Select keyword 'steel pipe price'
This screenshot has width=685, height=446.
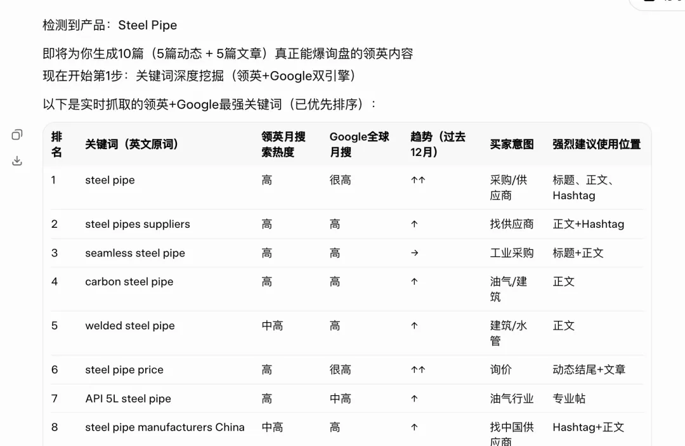pyautogui.click(x=124, y=370)
